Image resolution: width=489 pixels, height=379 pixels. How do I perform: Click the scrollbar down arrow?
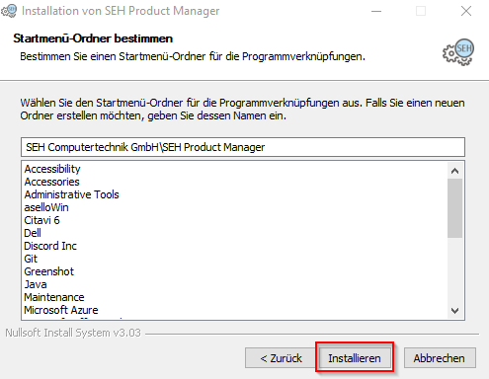455,311
